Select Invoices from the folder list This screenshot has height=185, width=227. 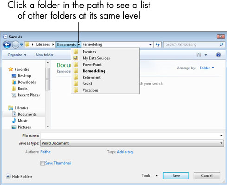(x=105, y=52)
